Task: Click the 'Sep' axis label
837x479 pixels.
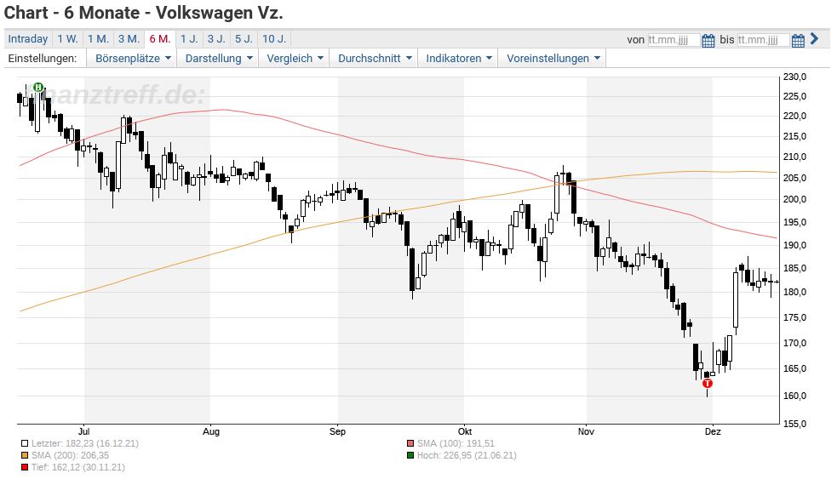Action: [x=337, y=431]
